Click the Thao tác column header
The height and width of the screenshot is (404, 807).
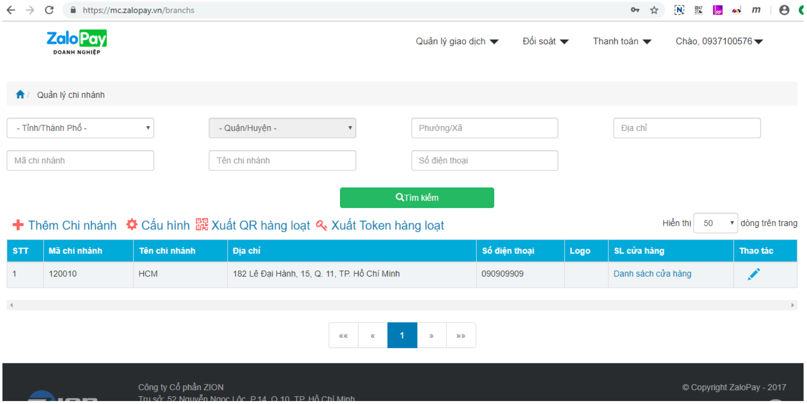765,251
